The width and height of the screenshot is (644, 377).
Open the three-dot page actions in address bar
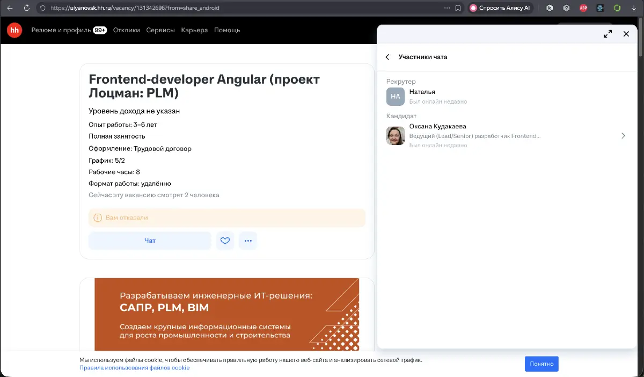pyautogui.click(x=447, y=8)
